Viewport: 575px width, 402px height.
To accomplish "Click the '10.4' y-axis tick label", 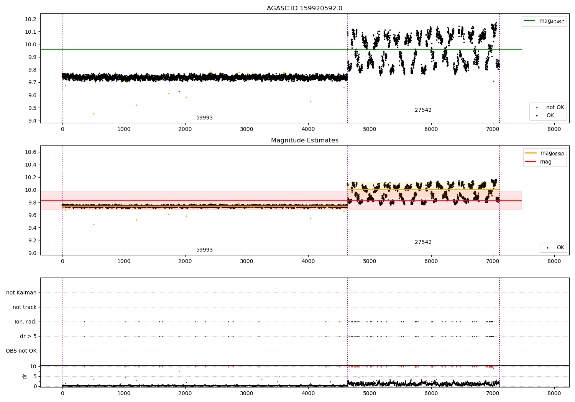I will (x=31, y=165).
